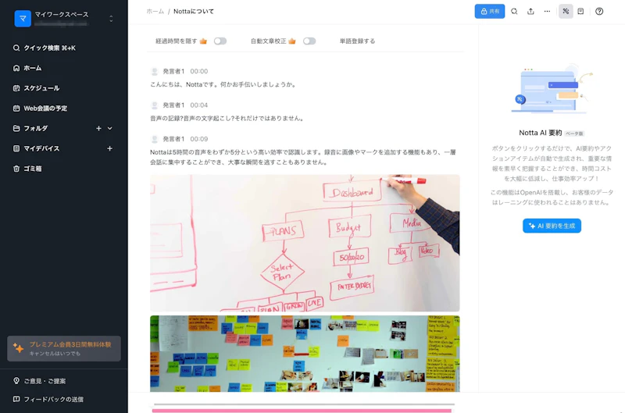Click the 00:04 timestamp
Viewport: 625px width, 413px height.
click(199, 105)
